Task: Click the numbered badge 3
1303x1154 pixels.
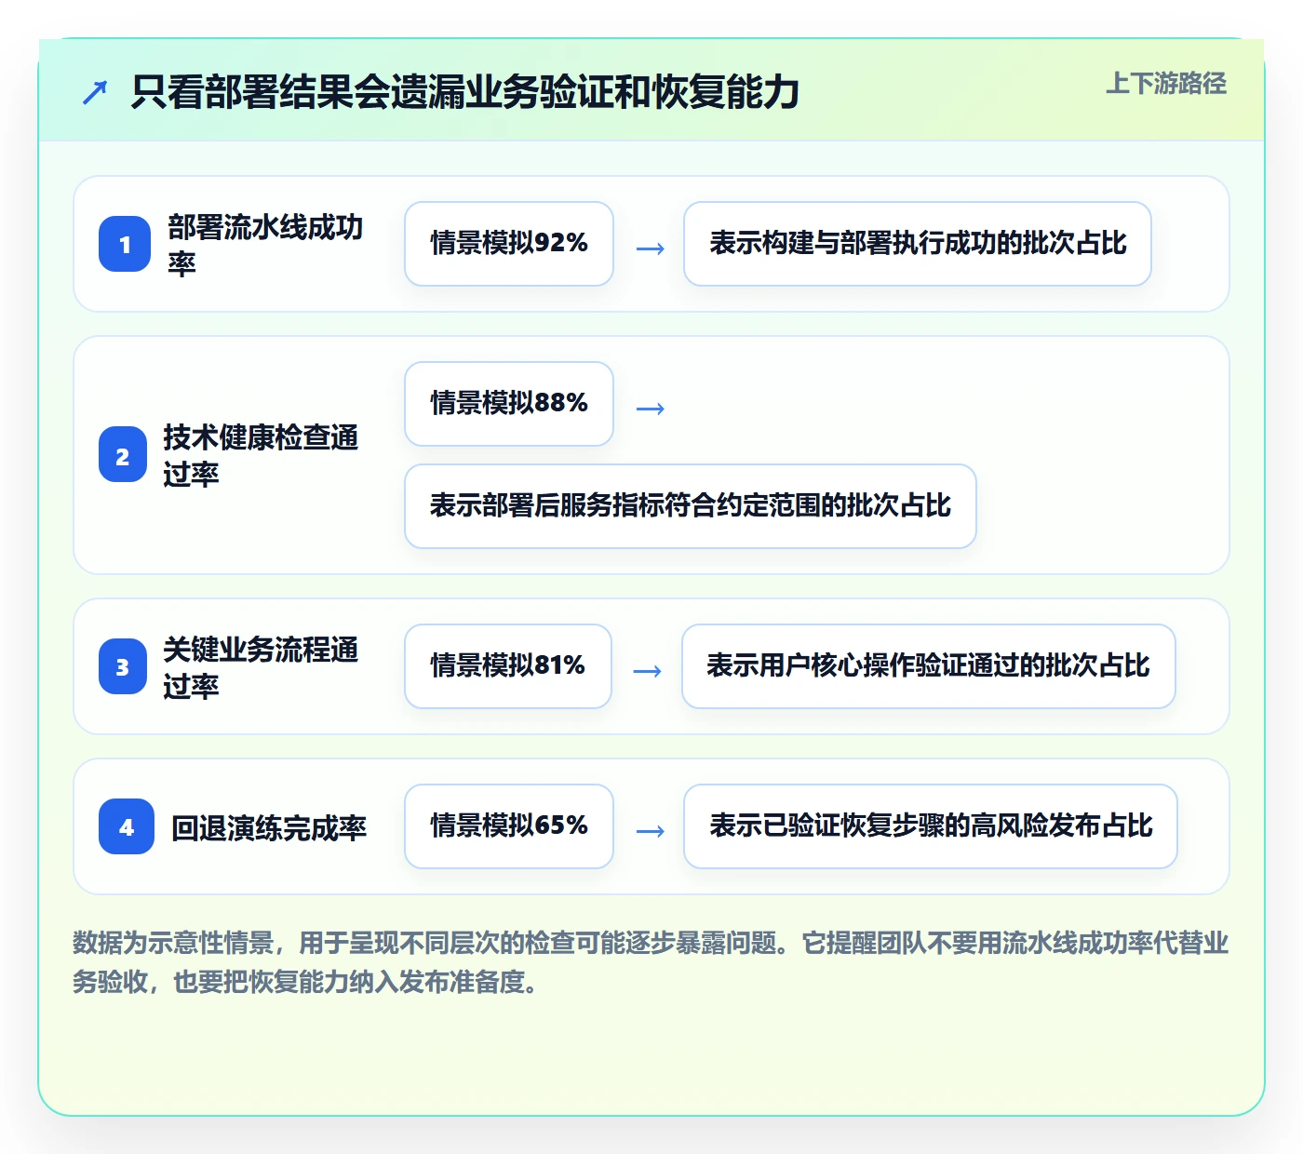Action: click(123, 666)
